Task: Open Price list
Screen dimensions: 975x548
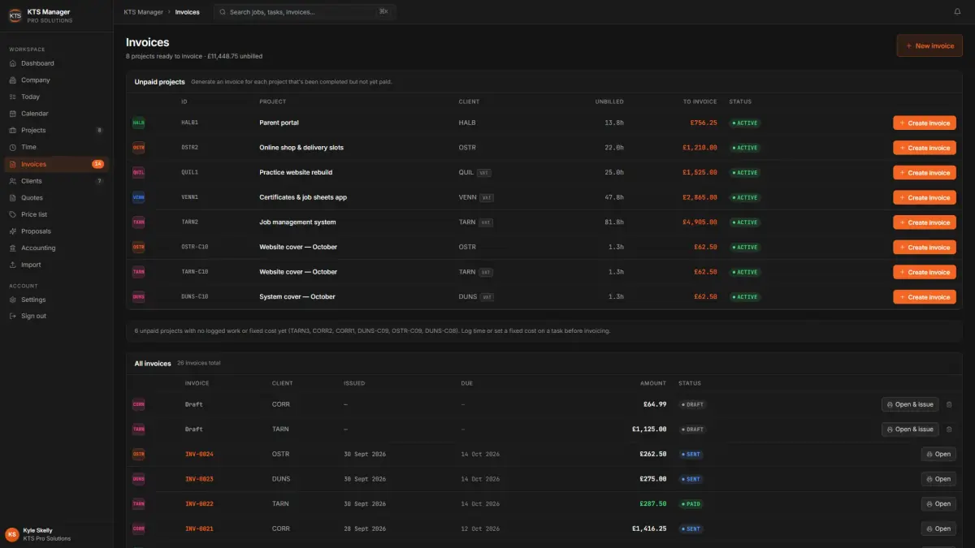Action: click(56, 214)
